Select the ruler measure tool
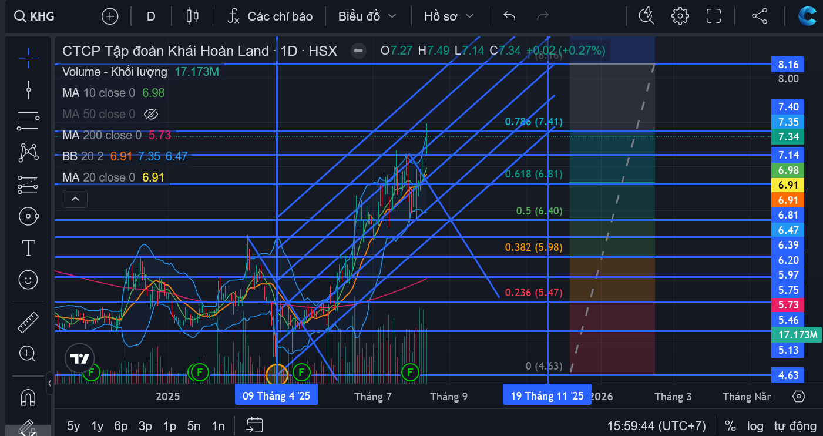This screenshot has width=823, height=436. [x=28, y=323]
